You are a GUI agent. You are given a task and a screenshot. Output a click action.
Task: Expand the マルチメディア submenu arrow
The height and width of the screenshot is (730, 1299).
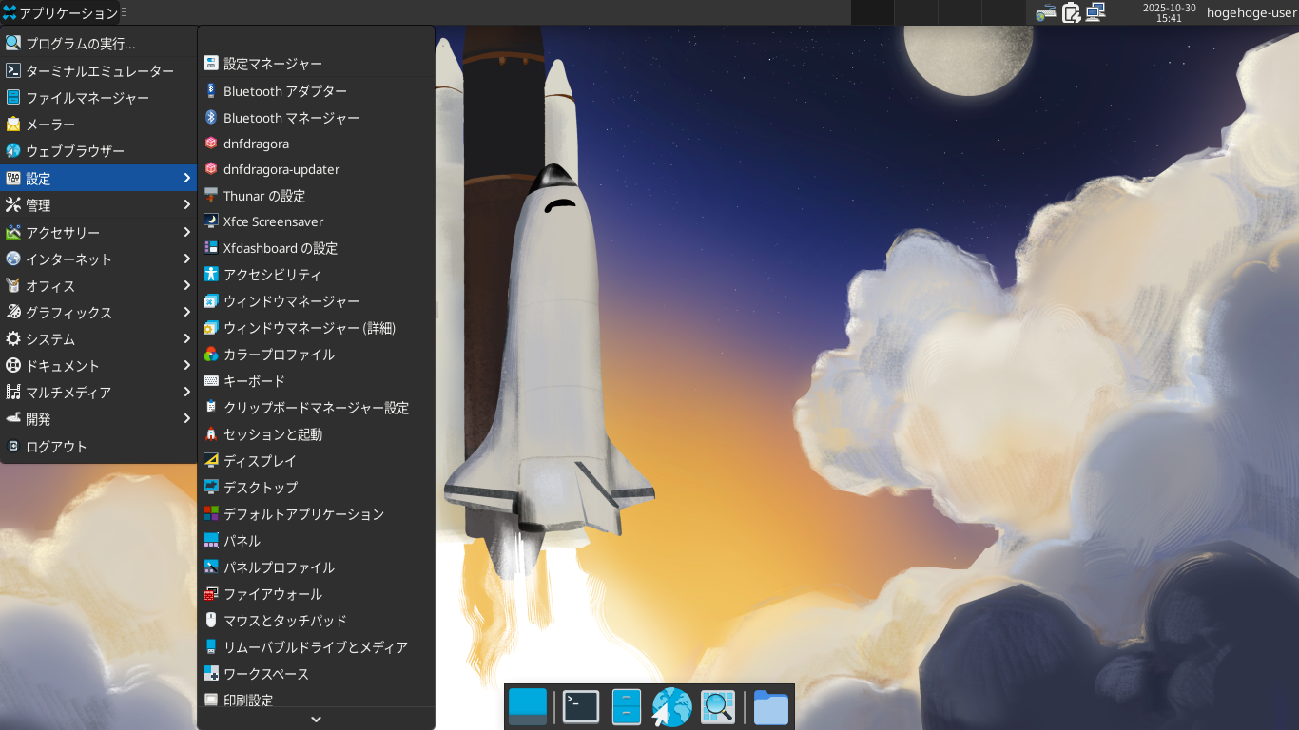point(187,393)
